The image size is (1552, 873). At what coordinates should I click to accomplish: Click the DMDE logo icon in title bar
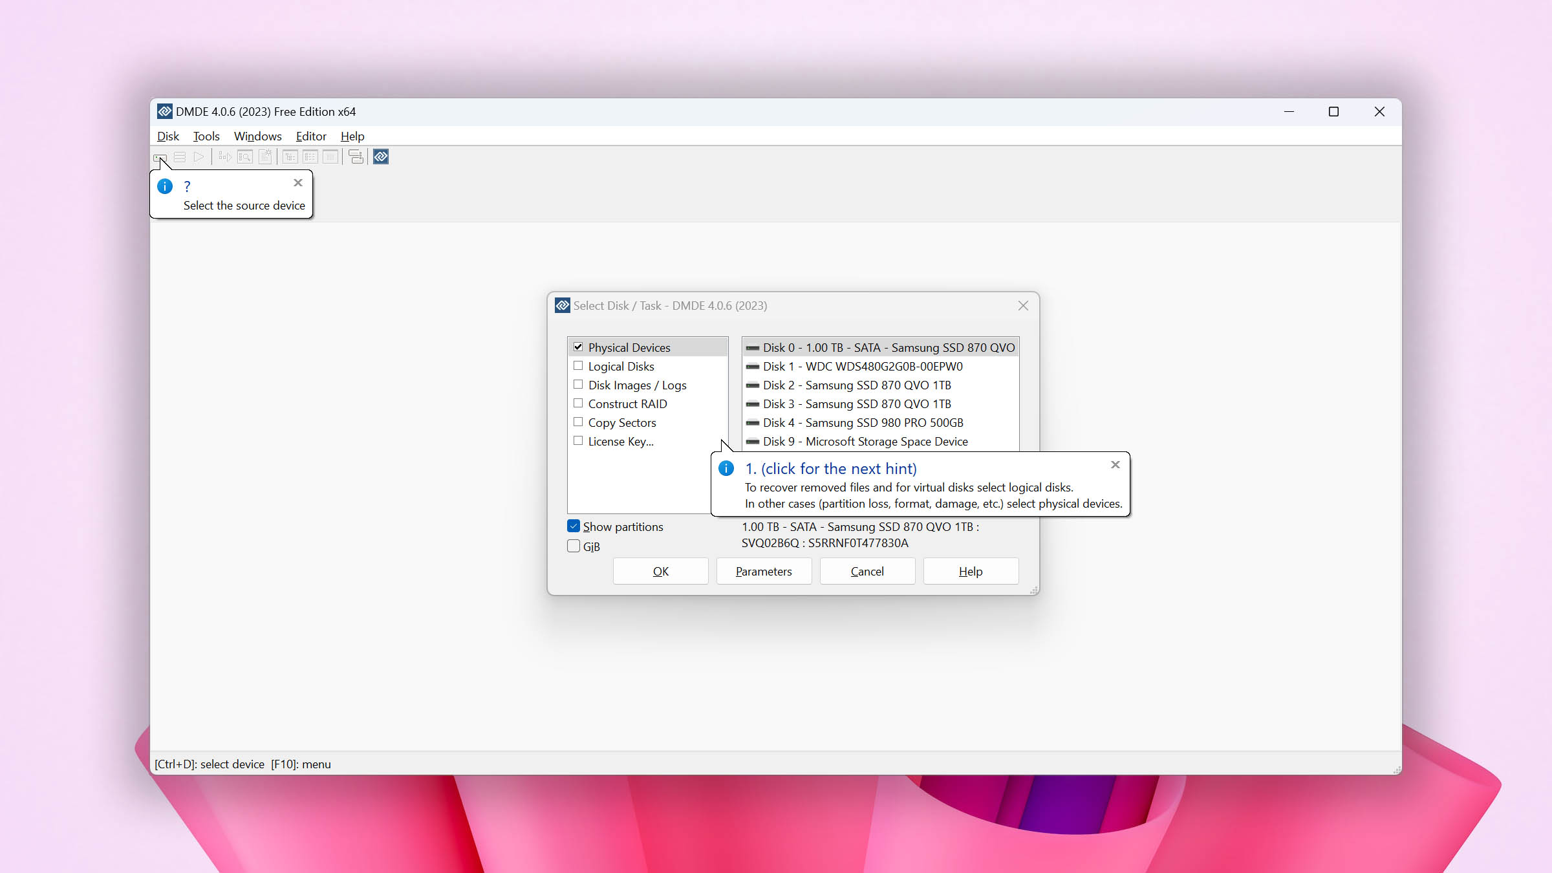click(x=163, y=111)
